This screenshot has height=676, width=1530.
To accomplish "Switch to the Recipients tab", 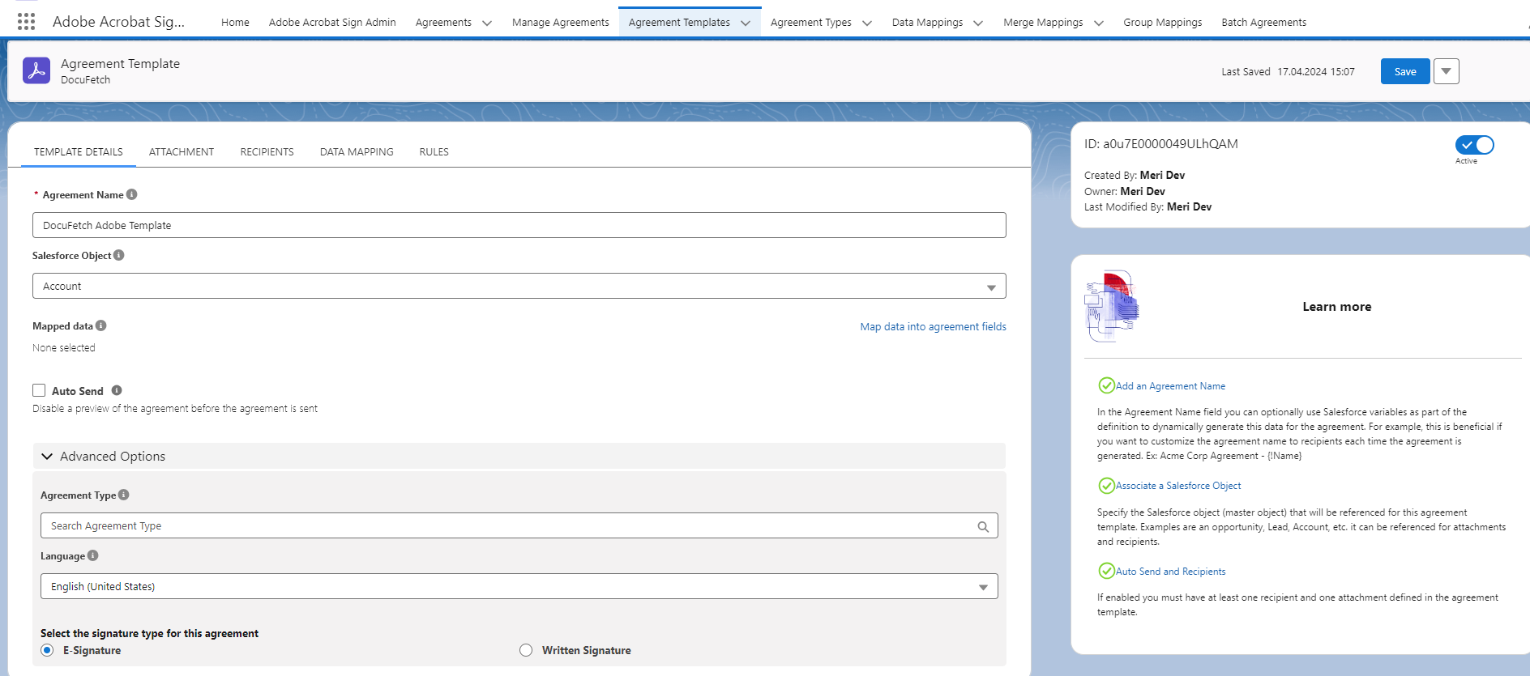I will 267,151.
